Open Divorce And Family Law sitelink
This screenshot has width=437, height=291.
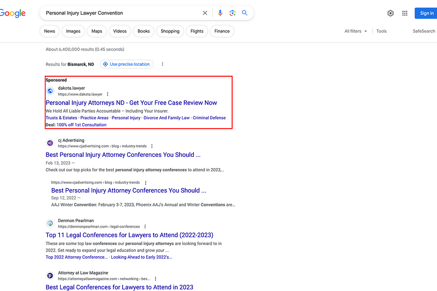pyautogui.click(x=166, y=118)
